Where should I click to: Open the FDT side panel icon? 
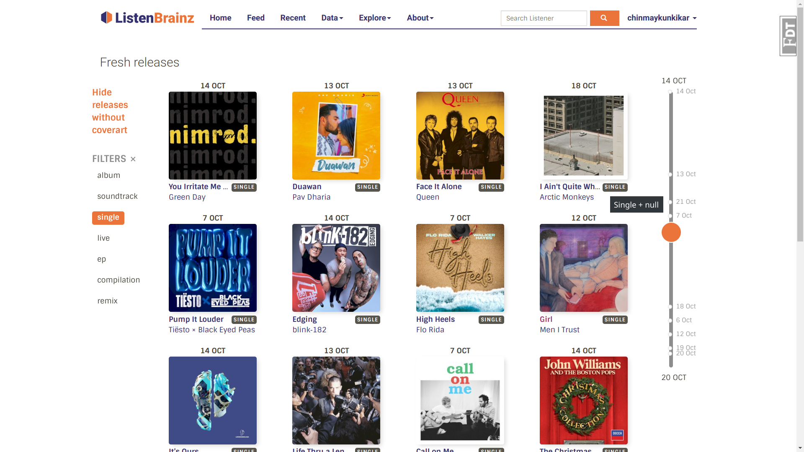click(788, 36)
